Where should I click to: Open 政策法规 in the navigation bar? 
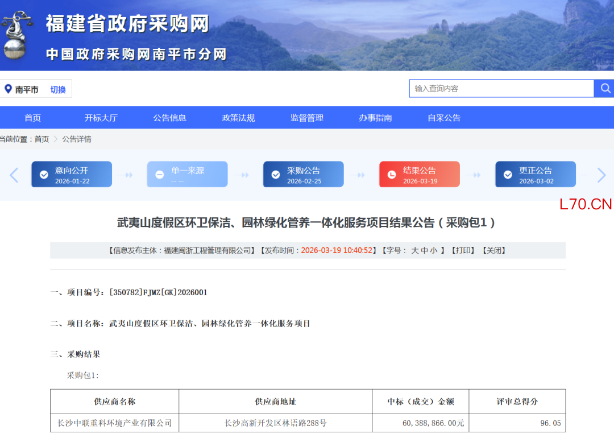pyautogui.click(x=238, y=118)
